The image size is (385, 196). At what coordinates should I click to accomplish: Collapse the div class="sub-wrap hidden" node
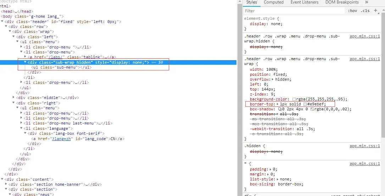click(25, 62)
